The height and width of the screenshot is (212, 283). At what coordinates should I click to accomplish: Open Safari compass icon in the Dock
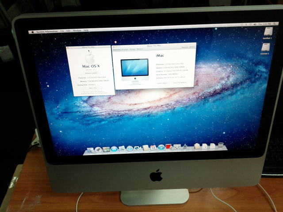pos(130,148)
